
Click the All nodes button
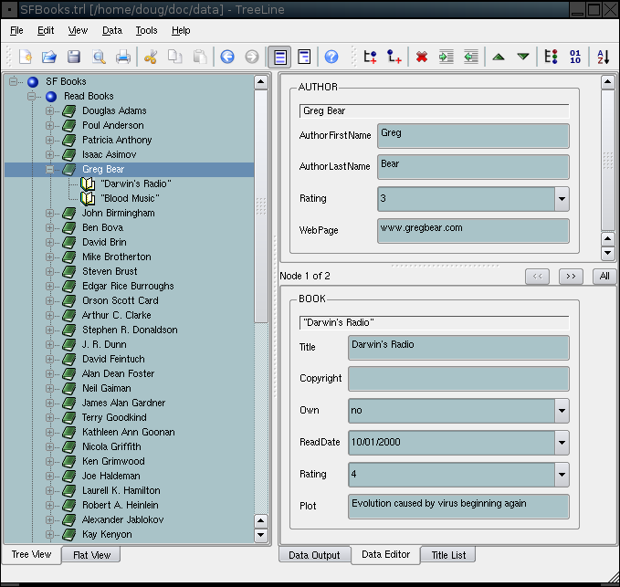(604, 277)
